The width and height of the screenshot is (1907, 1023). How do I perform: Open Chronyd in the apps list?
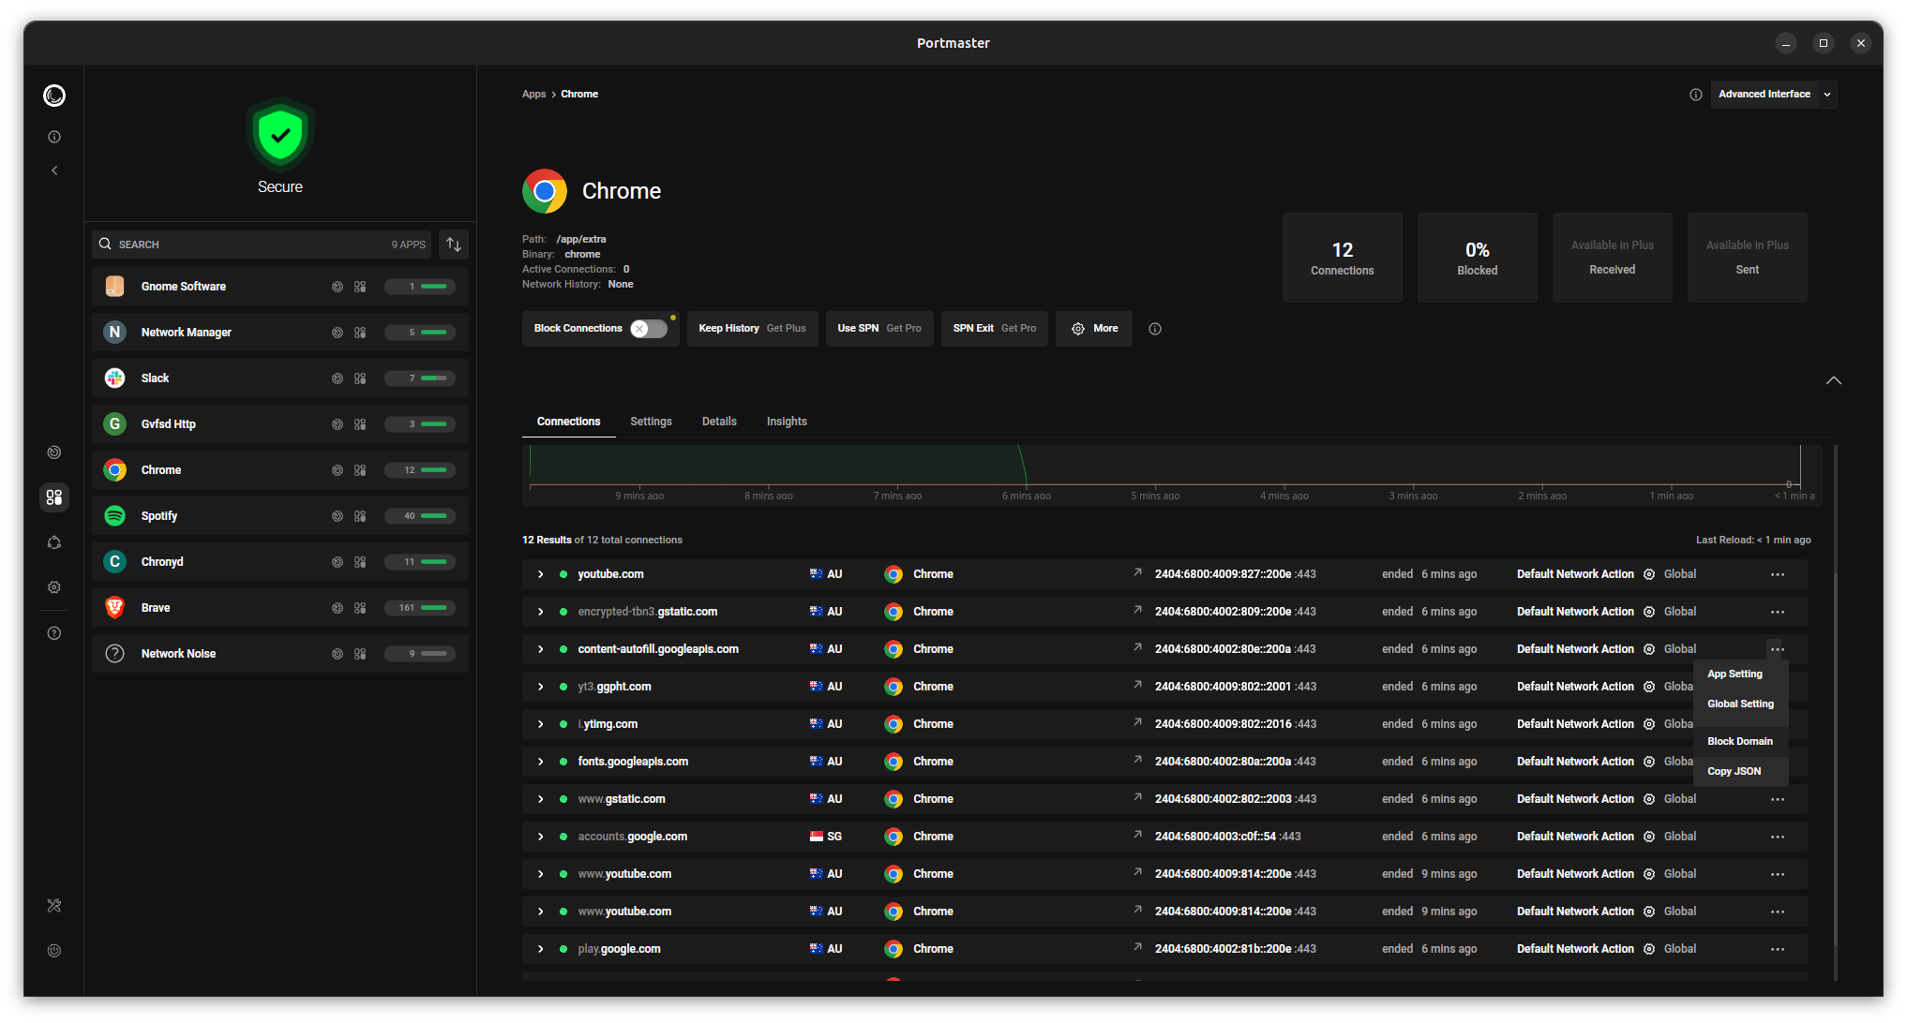(x=280, y=562)
